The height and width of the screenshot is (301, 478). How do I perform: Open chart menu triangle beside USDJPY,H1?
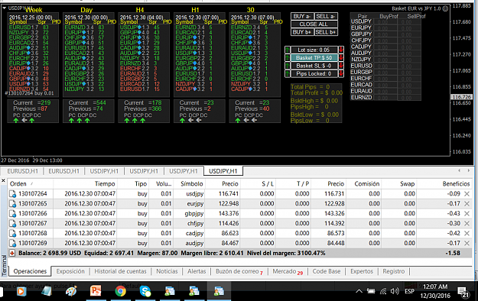[x=5, y=8]
